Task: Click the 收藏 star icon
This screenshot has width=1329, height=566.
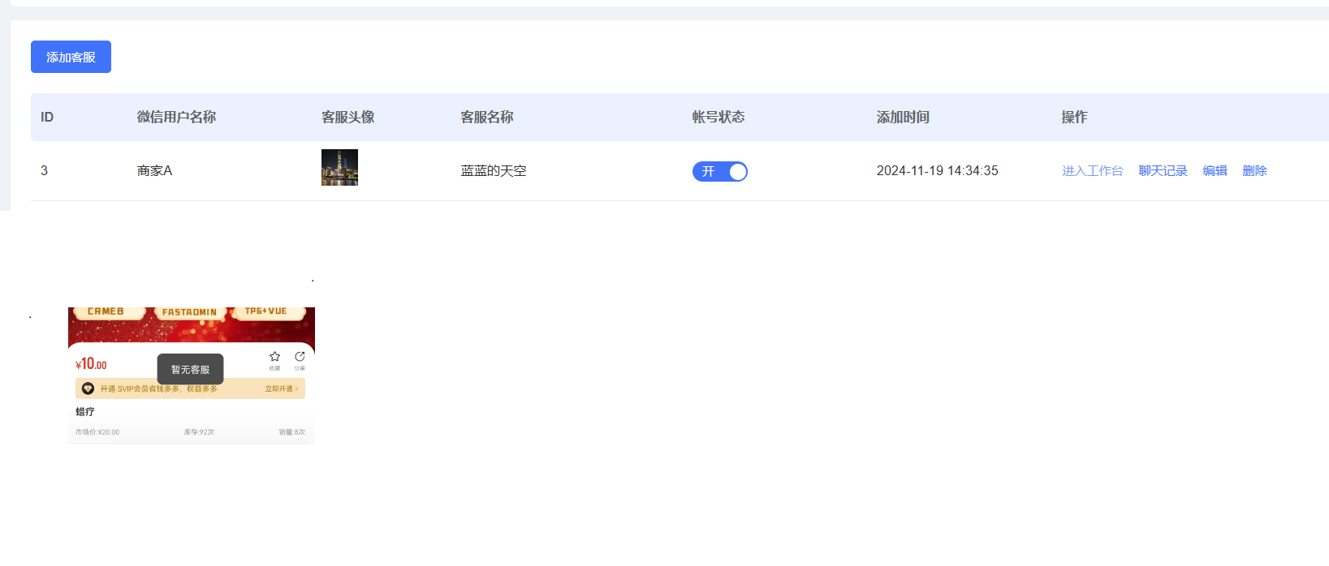Action: [274, 357]
